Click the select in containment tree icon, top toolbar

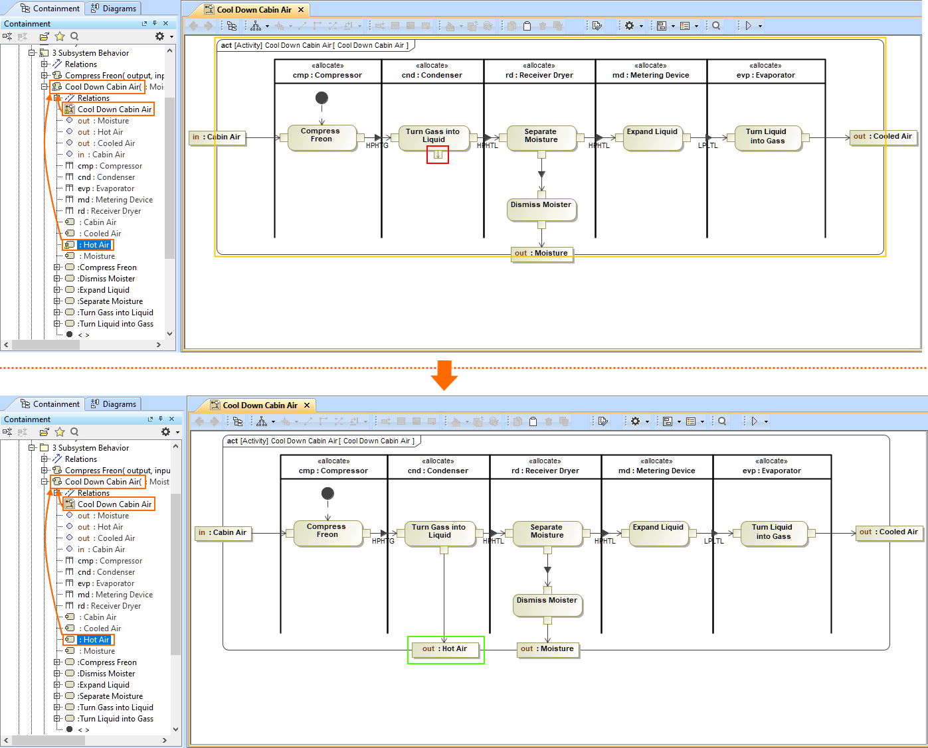pyautogui.click(x=232, y=26)
